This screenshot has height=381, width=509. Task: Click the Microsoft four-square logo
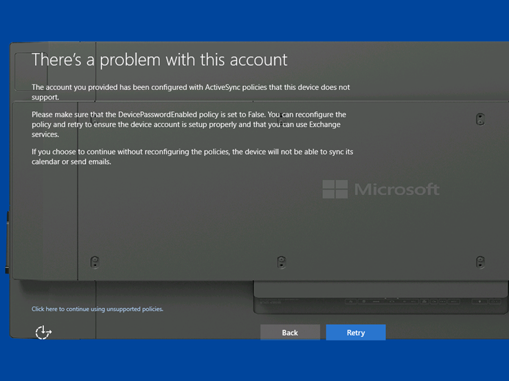tap(335, 189)
